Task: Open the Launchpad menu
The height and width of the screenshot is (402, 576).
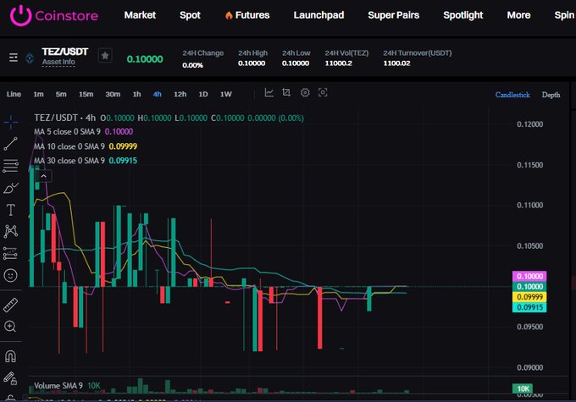Action: [318, 15]
